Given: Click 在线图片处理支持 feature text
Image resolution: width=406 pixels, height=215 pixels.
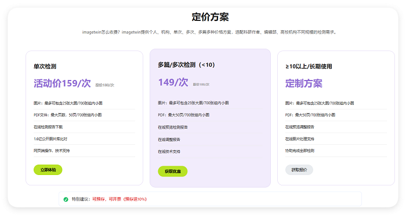Looking at the screenshot, I should point(300,139).
